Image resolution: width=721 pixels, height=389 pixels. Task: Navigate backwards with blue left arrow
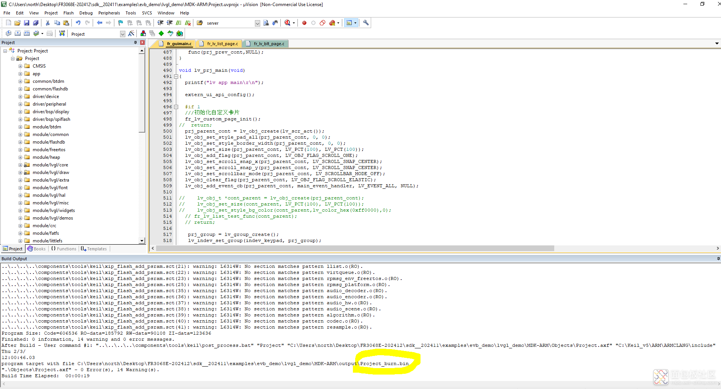click(100, 23)
